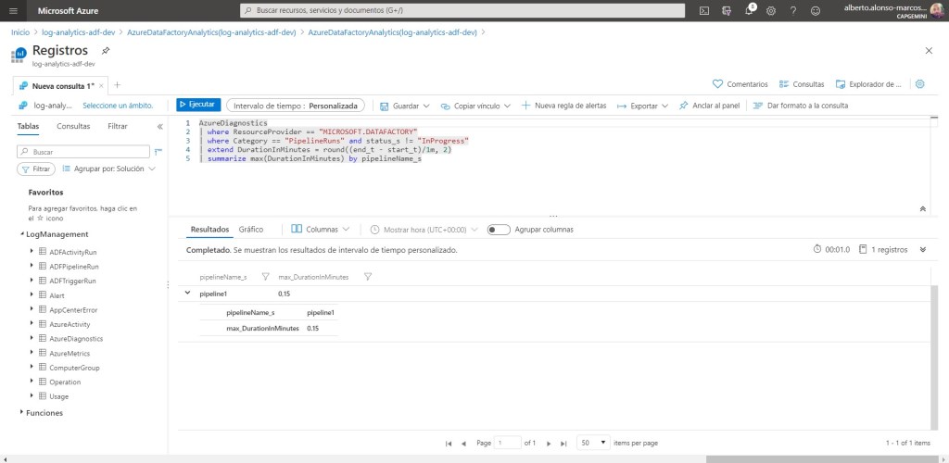Viewport: 949px width, 463px height.
Task: Switch to the Consultas tab in the side panel
Action: click(73, 126)
